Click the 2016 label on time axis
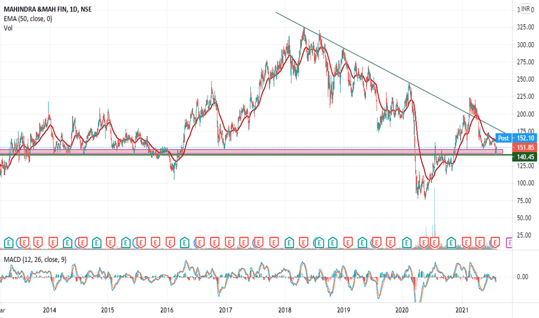This screenshot has width=539, height=318. click(x=167, y=310)
